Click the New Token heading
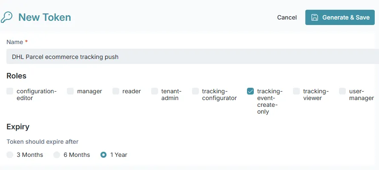 [44, 17]
